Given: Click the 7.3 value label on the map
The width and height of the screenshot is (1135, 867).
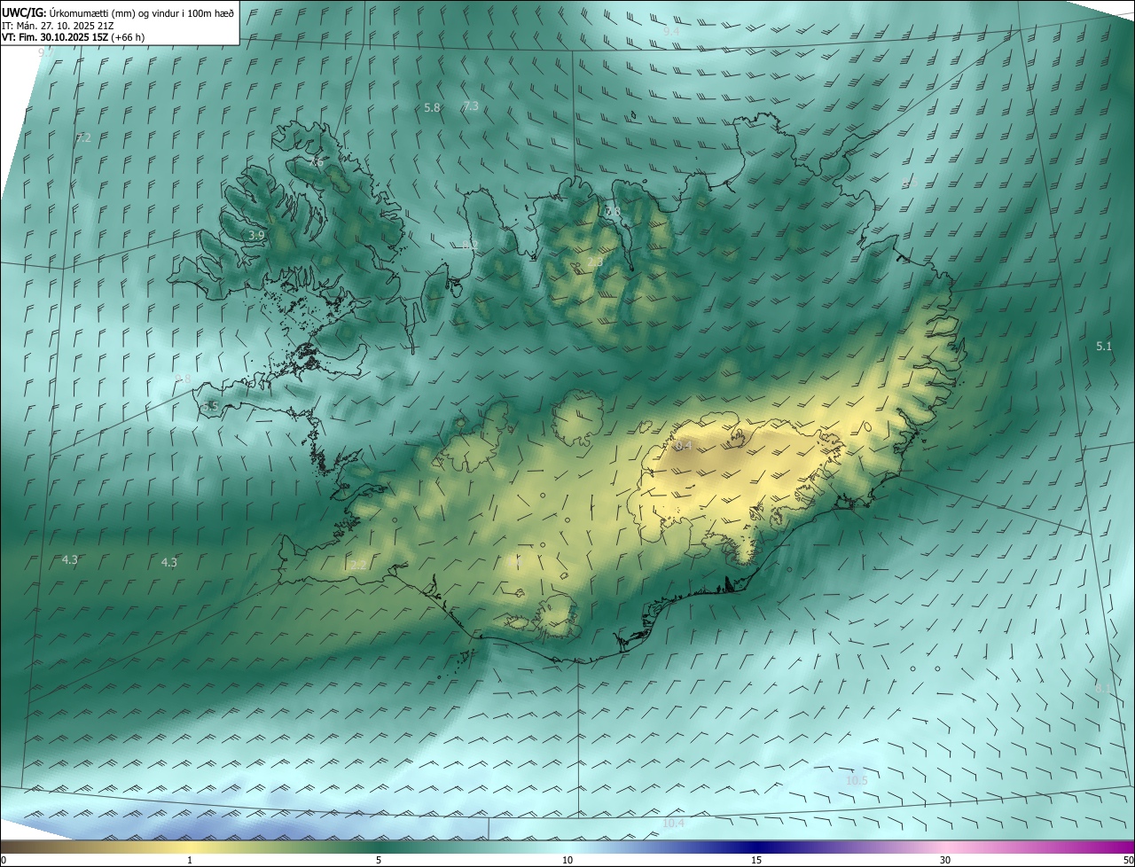Looking at the screenshot, I should 471,105.
